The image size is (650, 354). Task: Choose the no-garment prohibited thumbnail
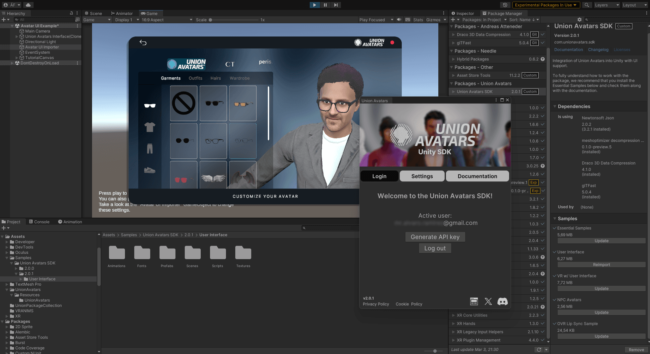(184, 103)
